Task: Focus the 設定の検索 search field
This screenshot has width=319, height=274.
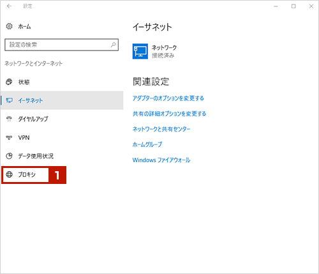Action: (x=61, y=45)
